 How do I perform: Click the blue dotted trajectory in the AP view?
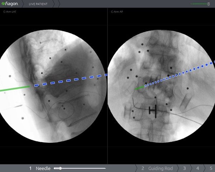[x=179, y=74]
